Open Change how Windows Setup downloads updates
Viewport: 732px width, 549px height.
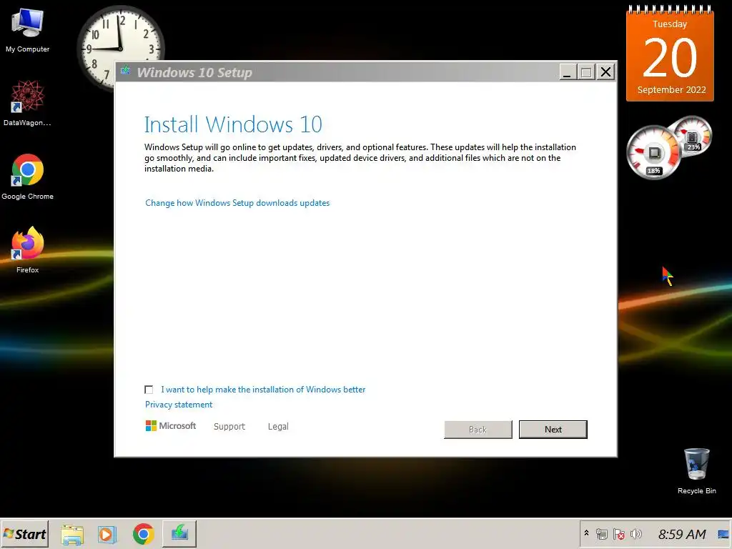[x=237, y=203]
